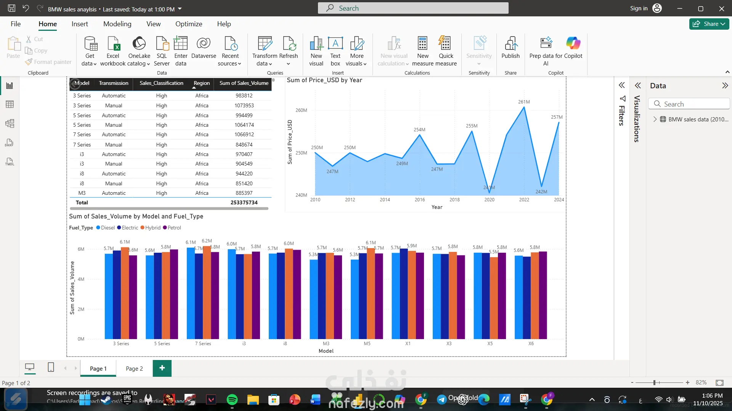Screen dimensions: 732x411
Task: Switch to desktop layout view
Action: pos(29,367)
